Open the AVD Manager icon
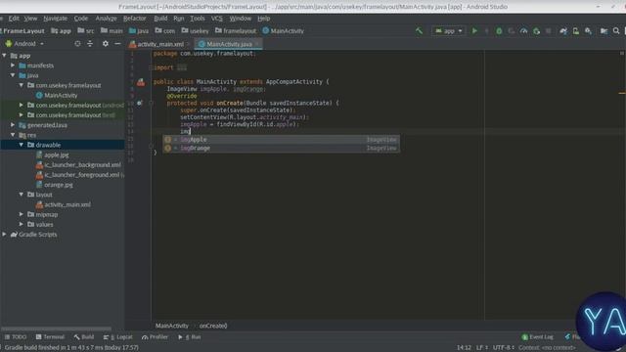Image resolution: width=626 pixels, height=352 pixels. (x=576, y=30)
